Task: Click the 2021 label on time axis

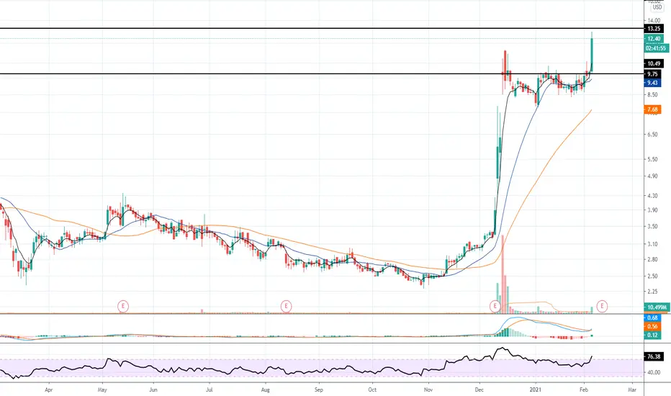Action: (536, 390)
